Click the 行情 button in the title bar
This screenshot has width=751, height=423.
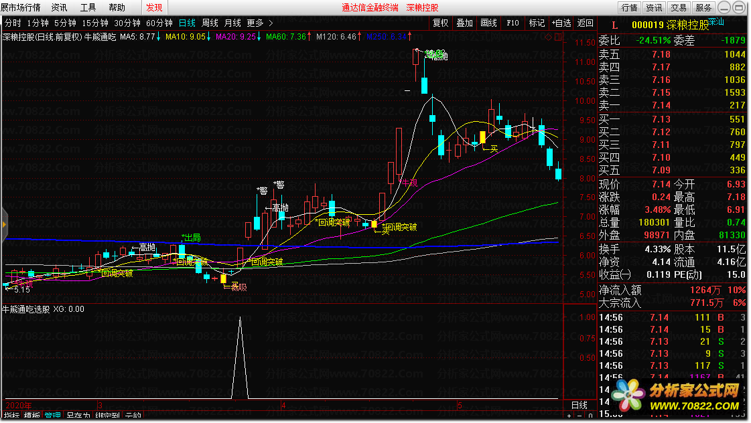click(x=629, y=7)
